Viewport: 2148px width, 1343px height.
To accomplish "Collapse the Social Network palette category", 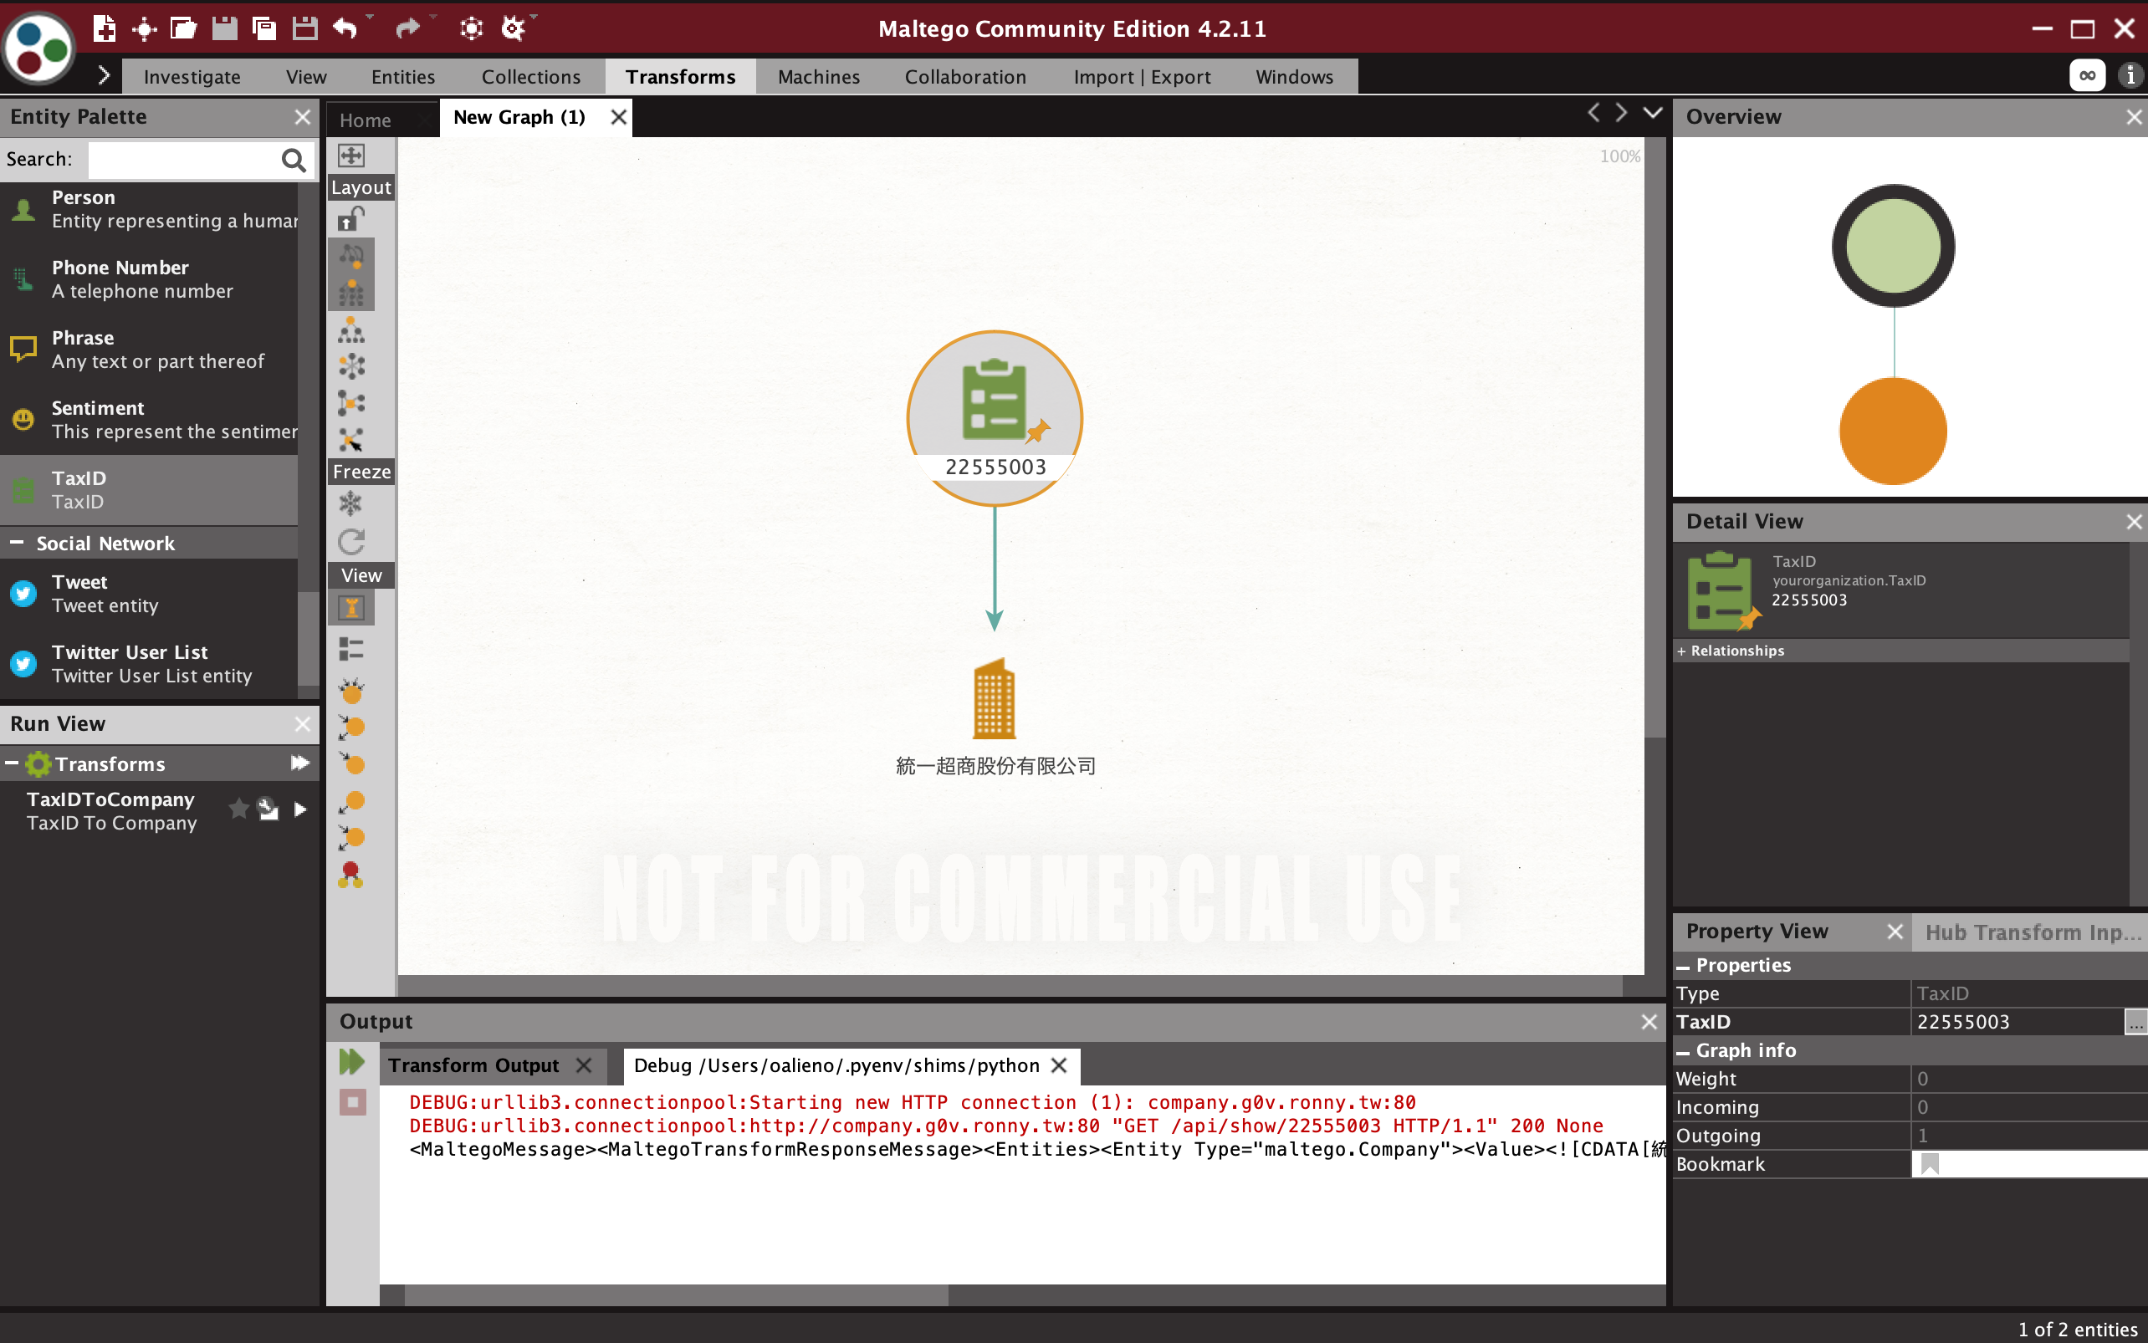I will (16, 542).
